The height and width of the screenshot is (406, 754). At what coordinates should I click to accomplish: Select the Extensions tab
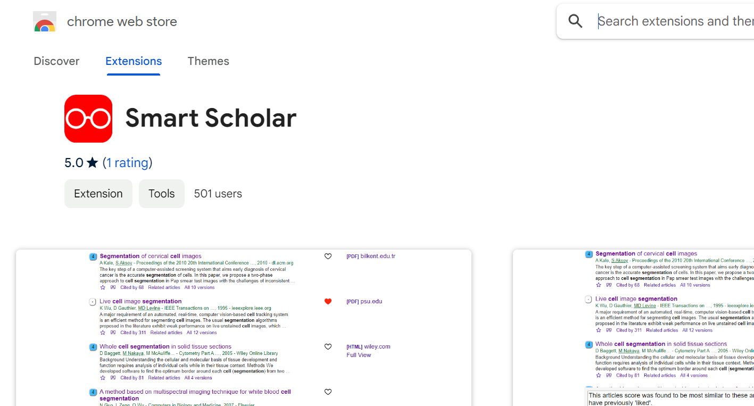click(134, 61)
